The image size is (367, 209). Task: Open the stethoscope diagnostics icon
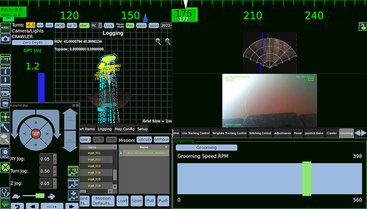5,192
